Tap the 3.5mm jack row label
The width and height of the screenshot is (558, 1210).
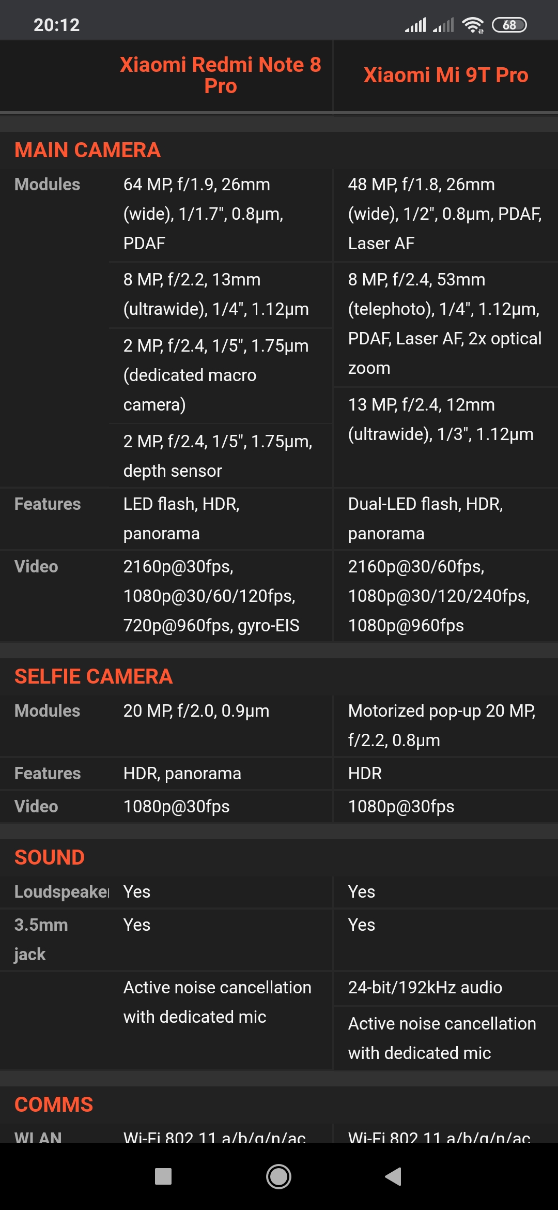coord(41,939)
